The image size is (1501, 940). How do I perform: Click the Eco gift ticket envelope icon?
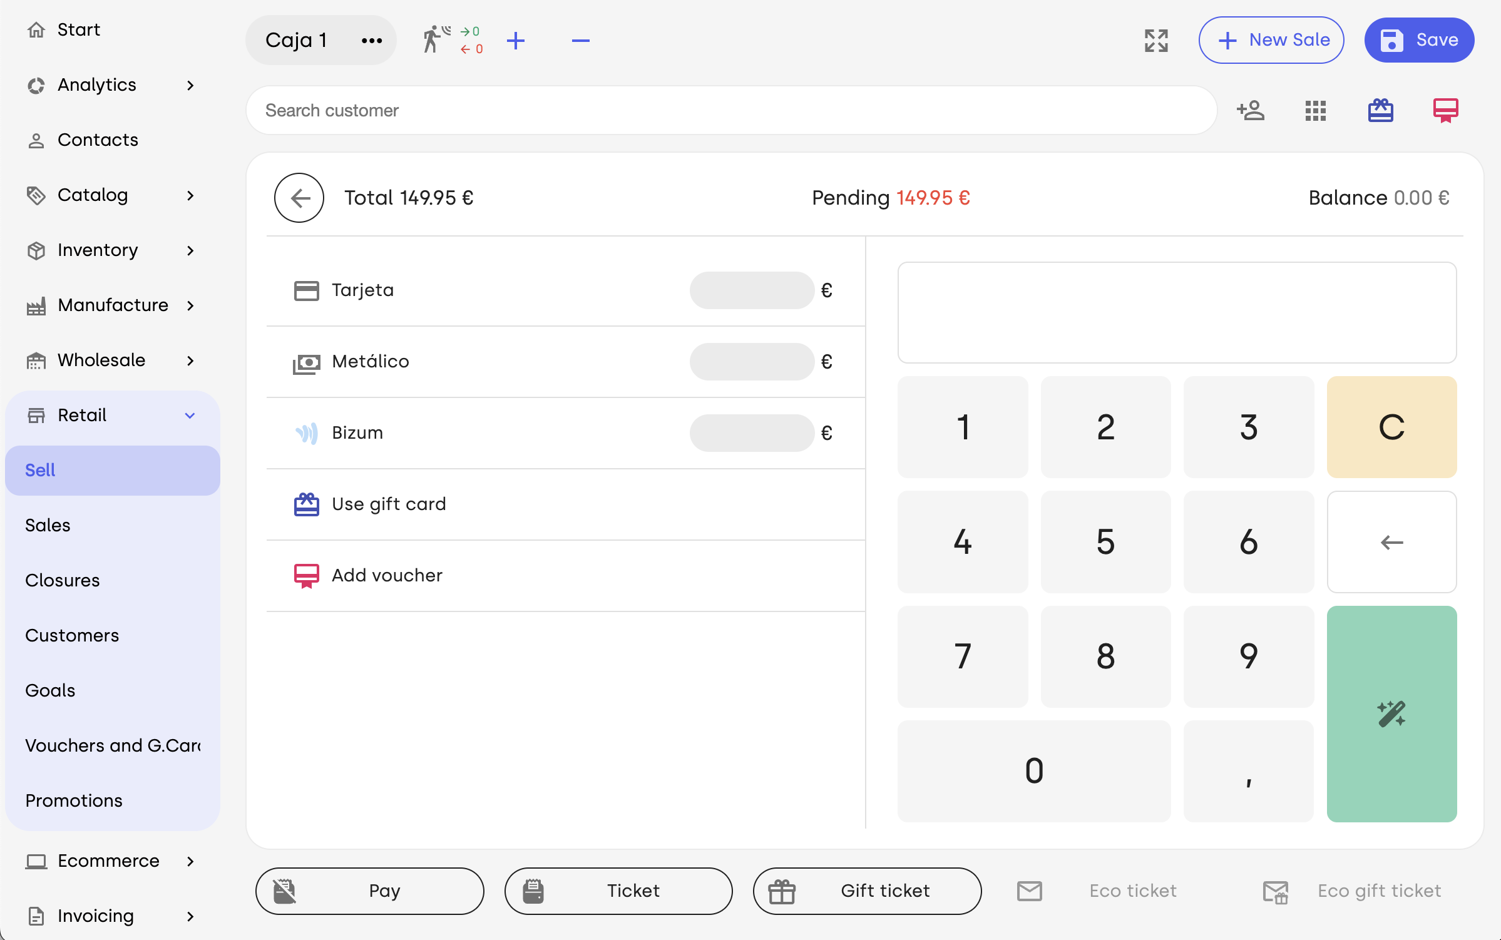(1275, 891)
